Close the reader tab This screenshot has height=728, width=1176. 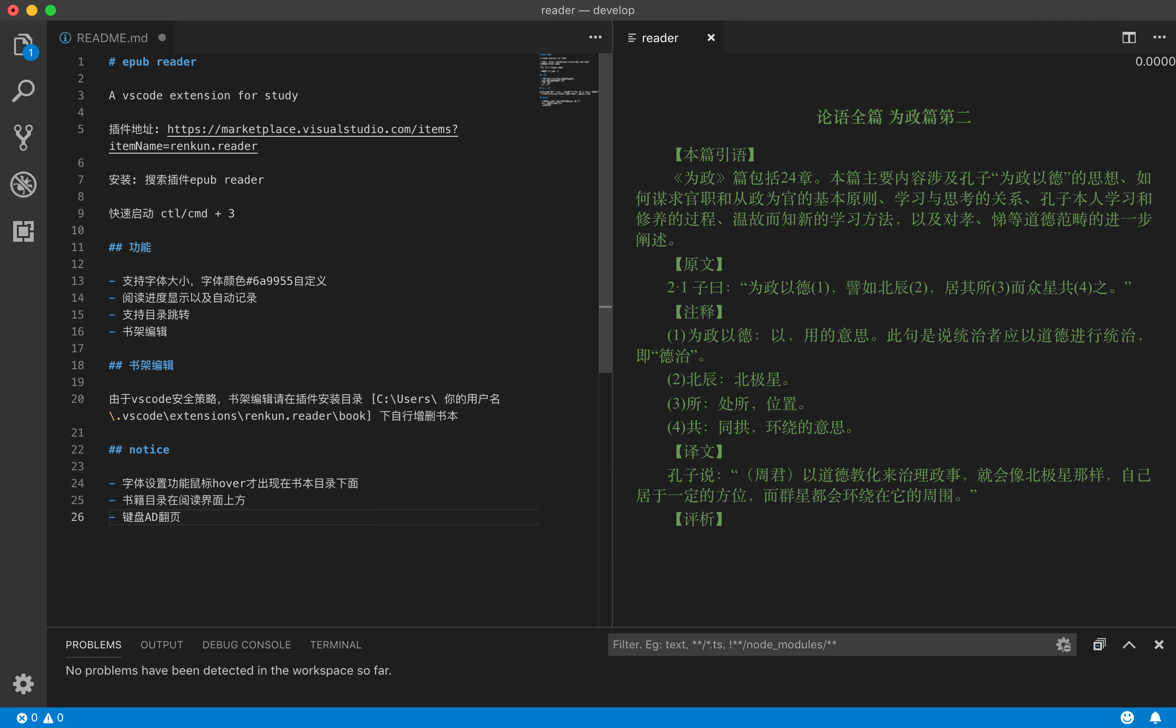coord(711,37)
